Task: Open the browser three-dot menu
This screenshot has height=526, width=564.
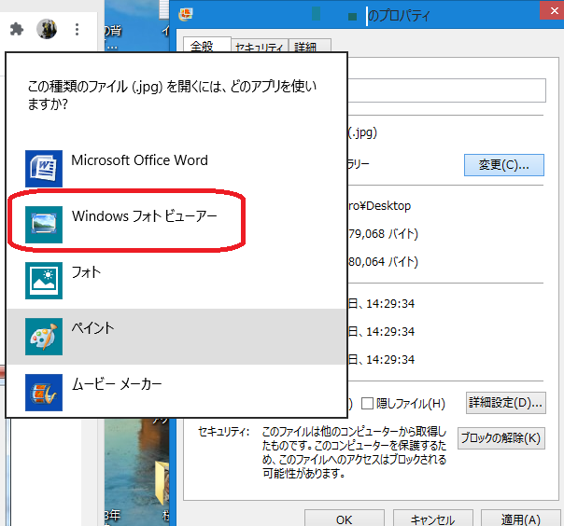Action: pyautogui.click(x=77, y=29)
